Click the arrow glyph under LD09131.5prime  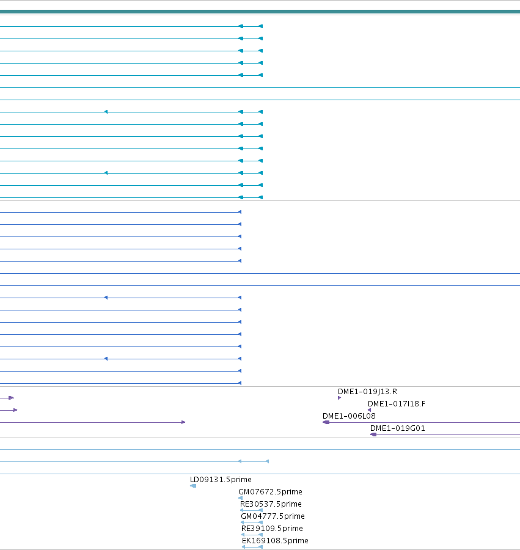[x=193, y=486]
